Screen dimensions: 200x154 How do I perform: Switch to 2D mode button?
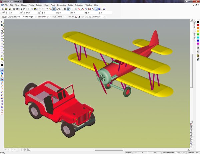[x=65, y=9]
